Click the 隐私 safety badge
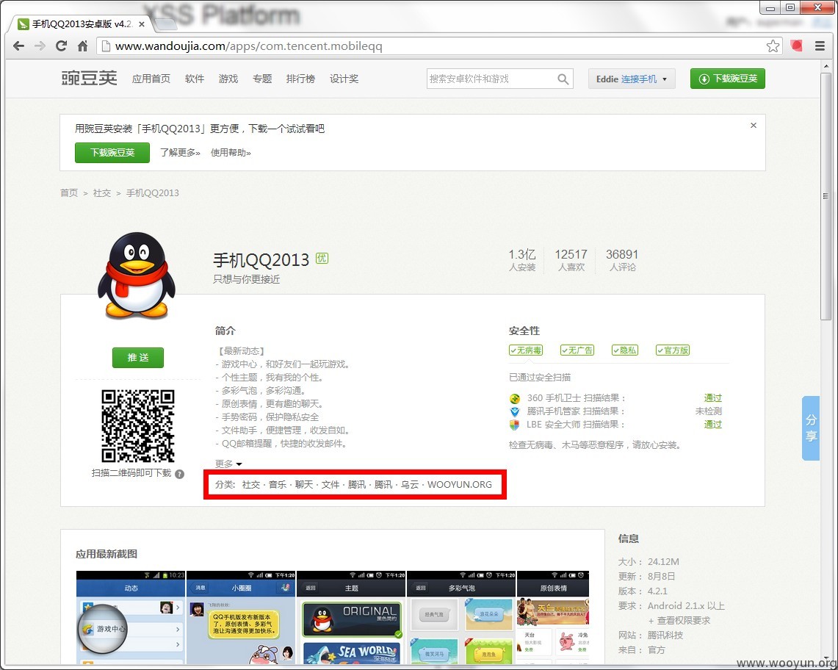The width and height of the screenshot is (838, 670). 625,350
